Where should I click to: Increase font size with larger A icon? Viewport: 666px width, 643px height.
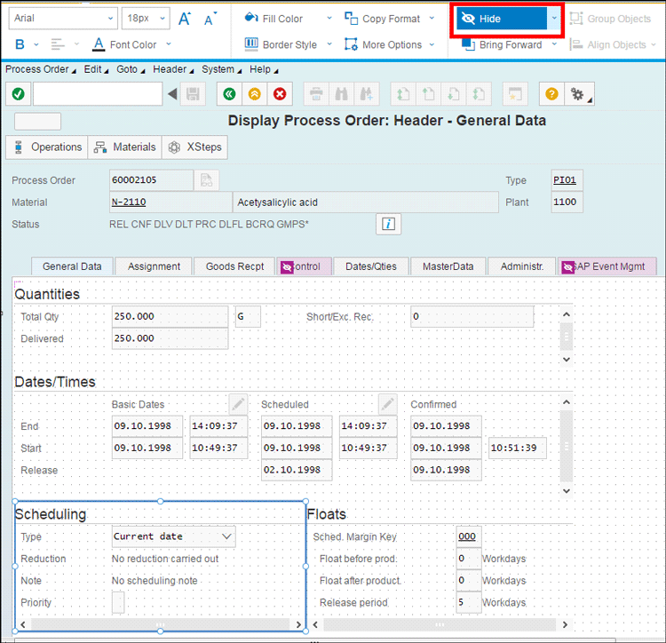(x=185, y=19)
